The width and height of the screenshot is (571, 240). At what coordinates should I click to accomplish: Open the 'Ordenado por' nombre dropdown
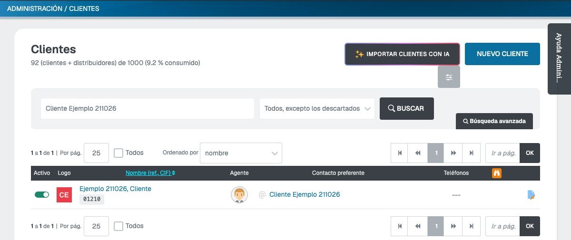(241, 153)
